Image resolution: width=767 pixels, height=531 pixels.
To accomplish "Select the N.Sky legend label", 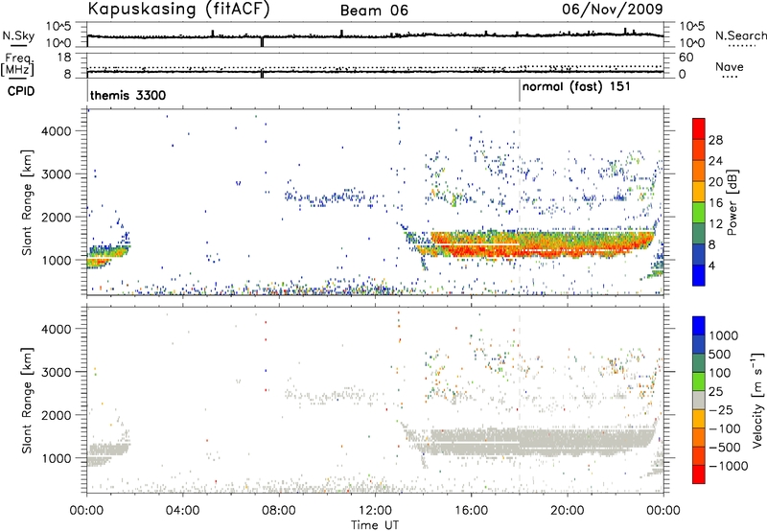I will pos(18,35).
